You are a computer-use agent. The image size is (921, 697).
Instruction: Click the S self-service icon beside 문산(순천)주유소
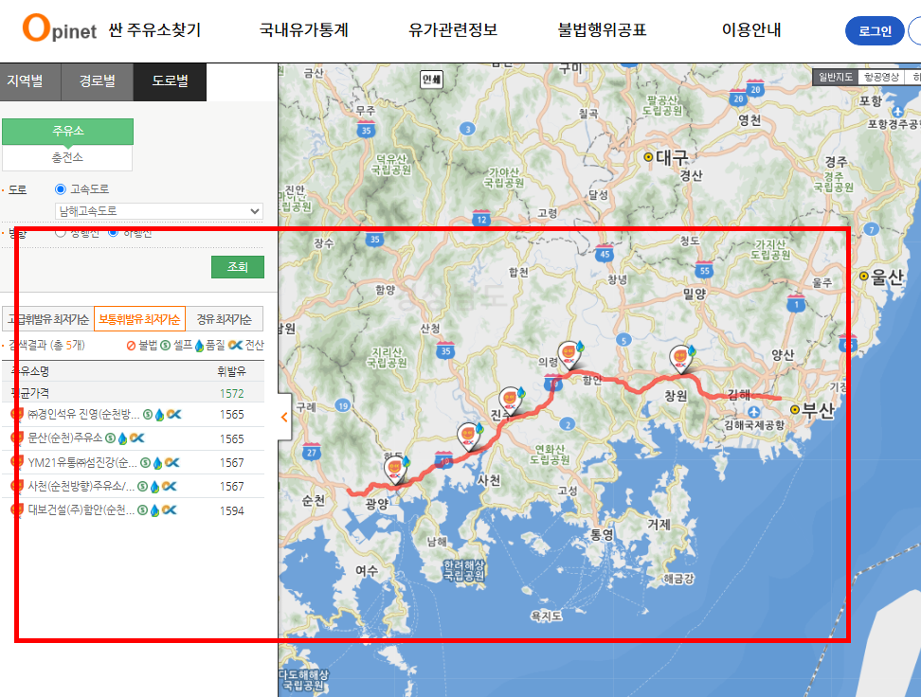pyautogui.click(x=109, y=438)
